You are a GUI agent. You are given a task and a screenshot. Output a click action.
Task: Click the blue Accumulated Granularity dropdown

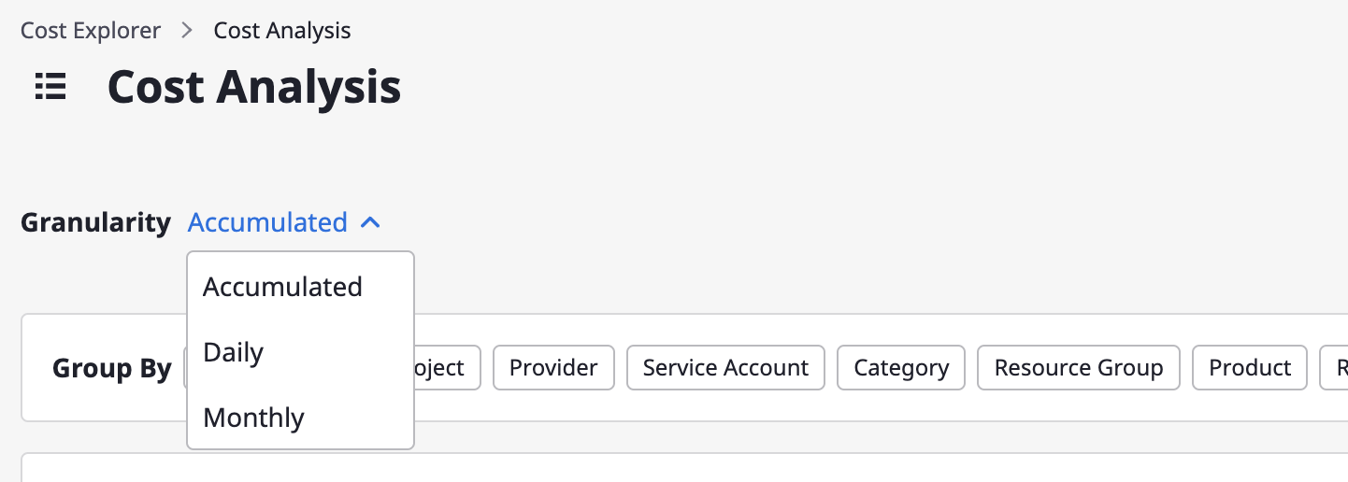(x=284, y=223)
